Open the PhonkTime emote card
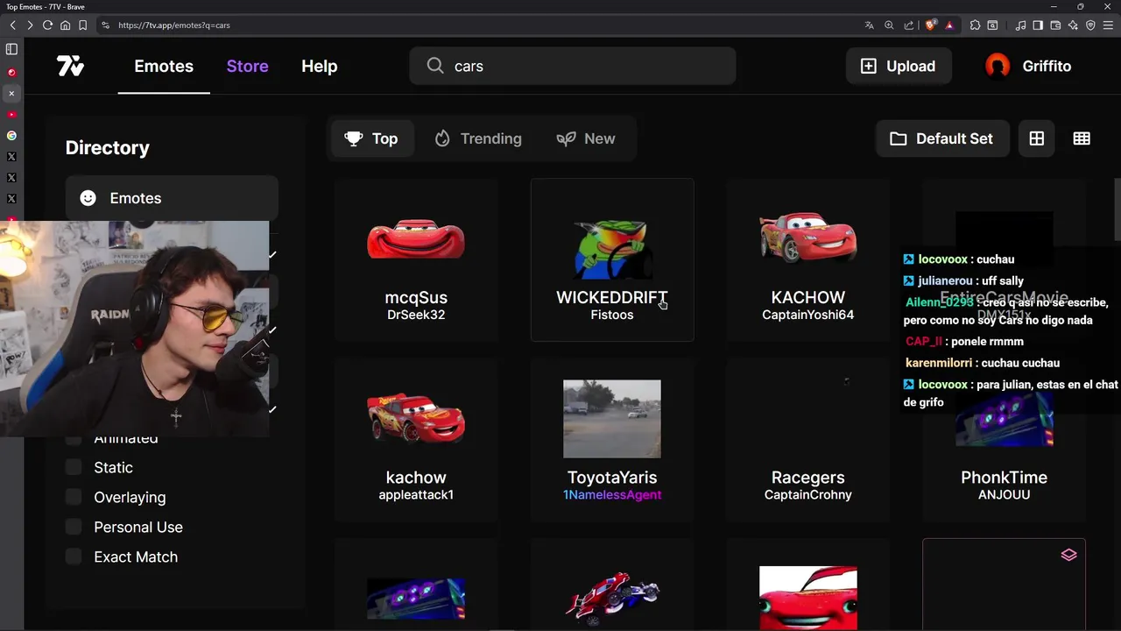Screen dimensions: 1121x631 1004,440
